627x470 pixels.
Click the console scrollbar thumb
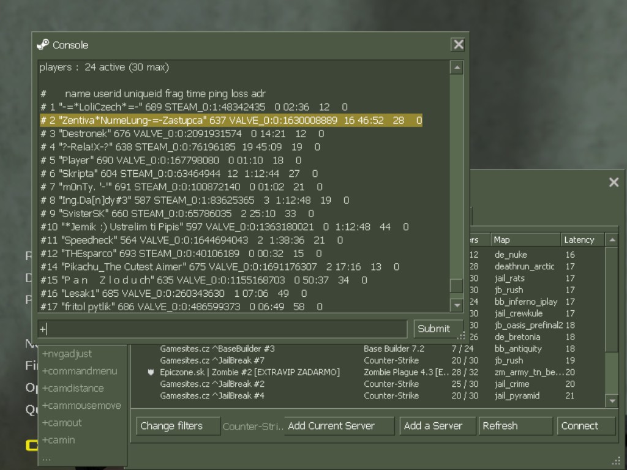(x=457, y=285)
